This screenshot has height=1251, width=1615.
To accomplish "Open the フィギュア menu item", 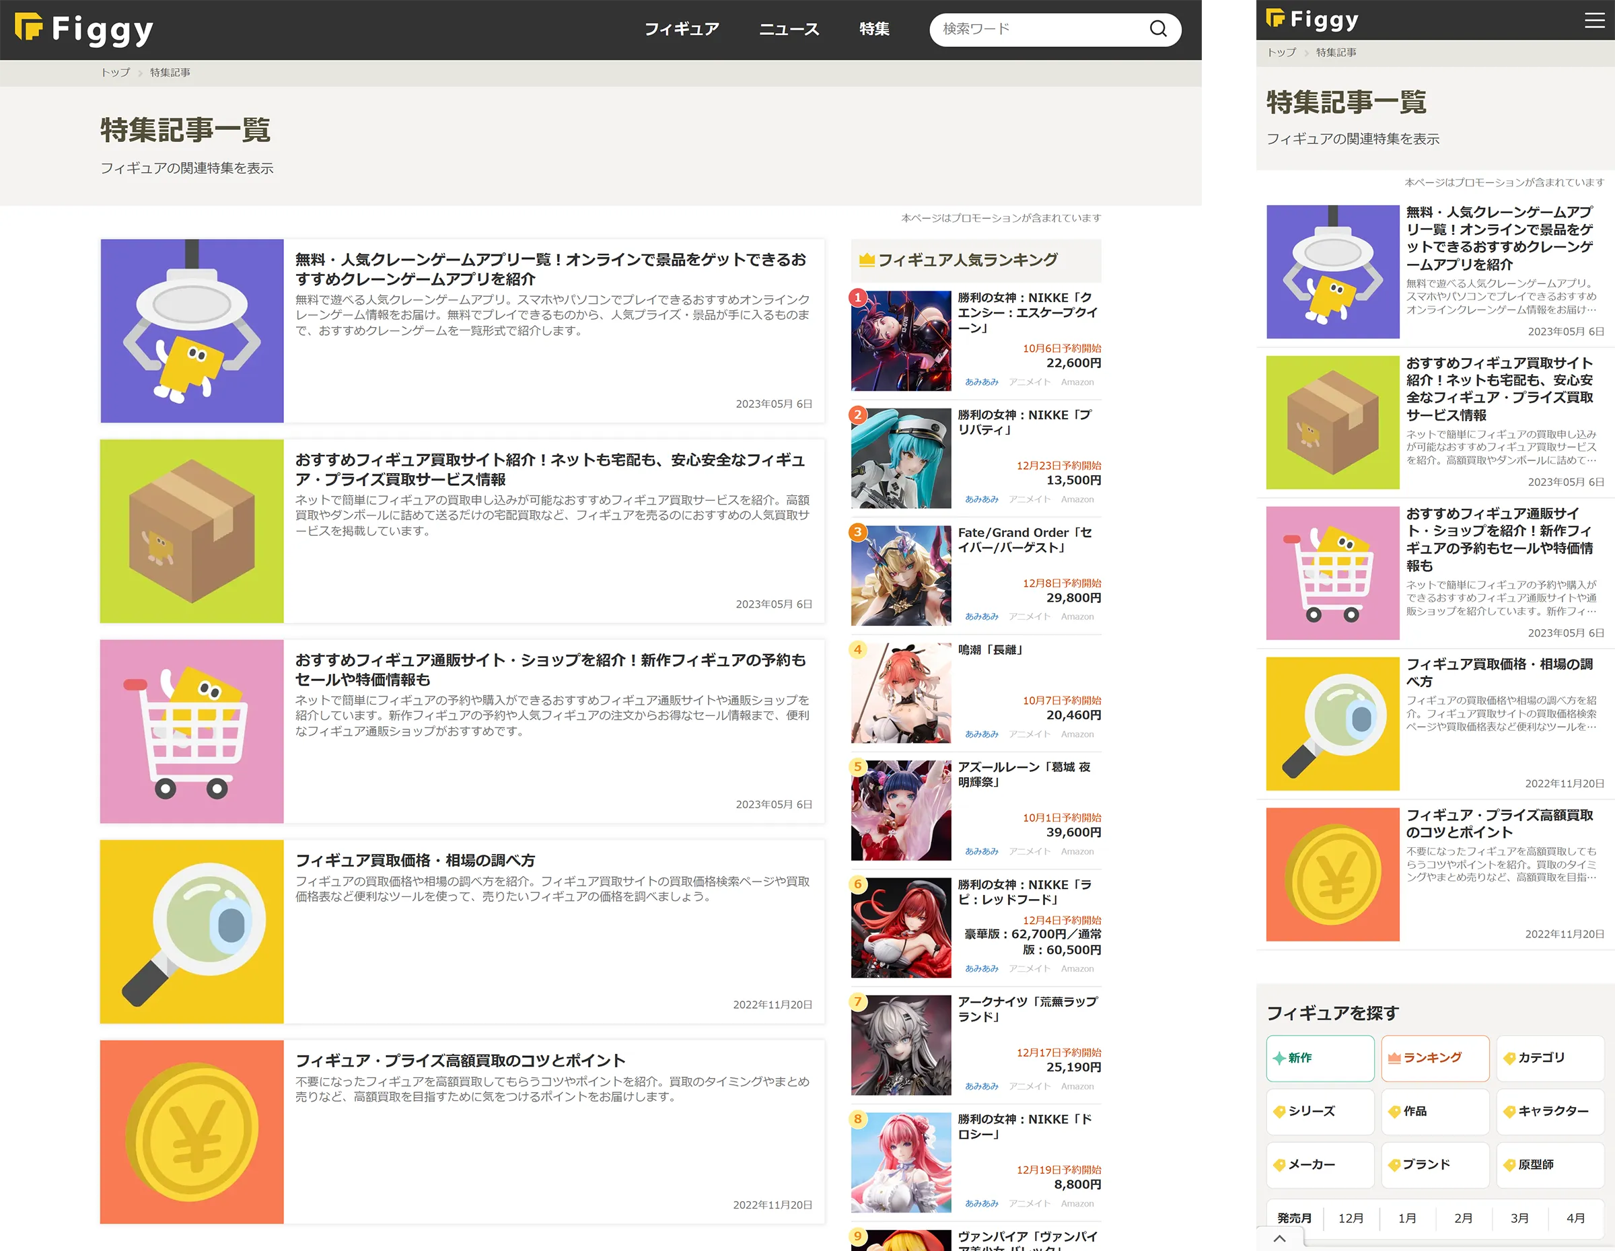I will pos(681,29).
